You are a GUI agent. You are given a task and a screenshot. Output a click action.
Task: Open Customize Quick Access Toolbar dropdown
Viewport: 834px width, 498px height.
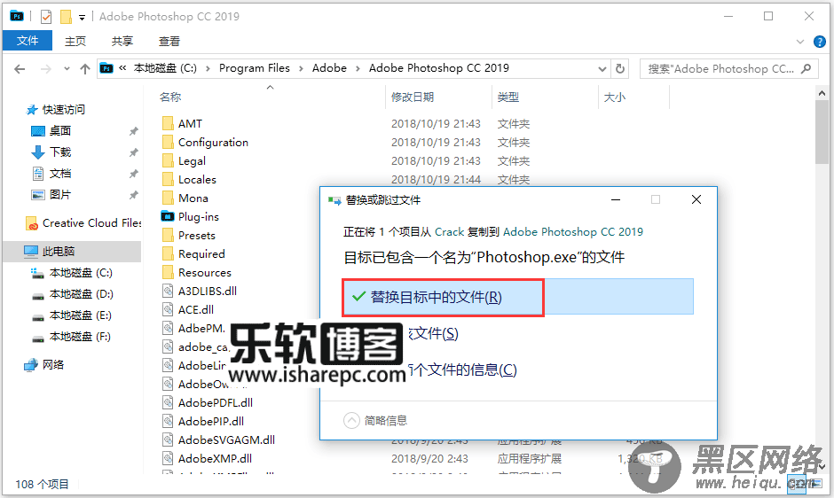click(82, 18)
